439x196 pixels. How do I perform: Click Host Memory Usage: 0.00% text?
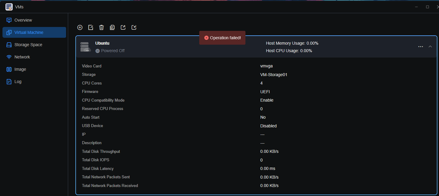coord(292,43)
